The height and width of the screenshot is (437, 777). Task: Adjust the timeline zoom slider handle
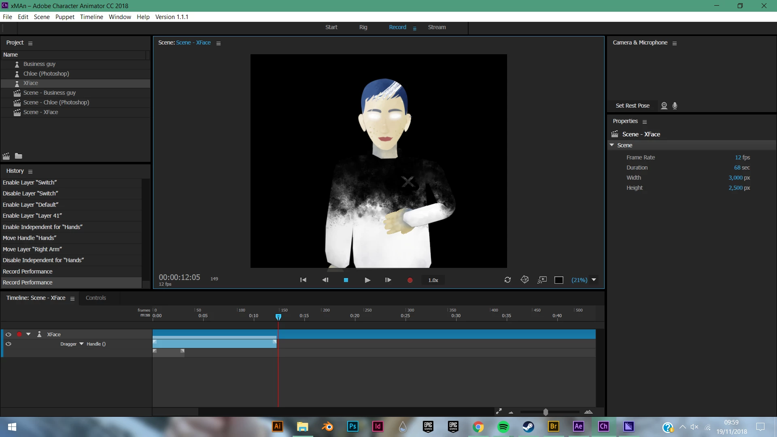point(546,412)
